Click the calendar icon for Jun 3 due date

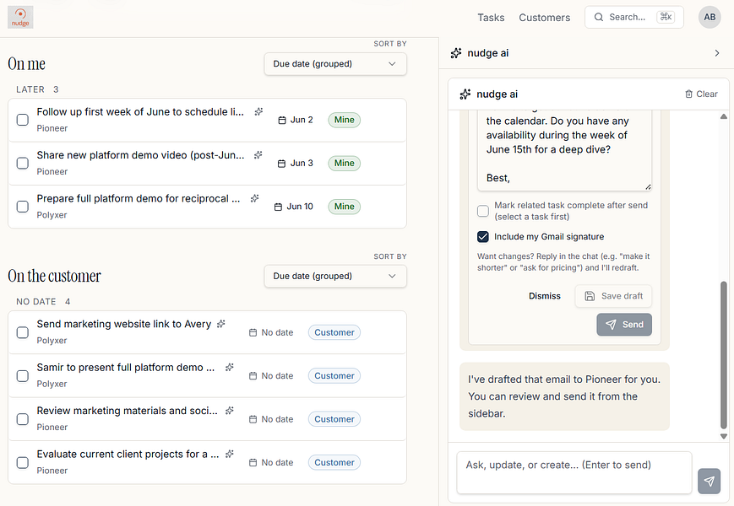pos(281,164)
